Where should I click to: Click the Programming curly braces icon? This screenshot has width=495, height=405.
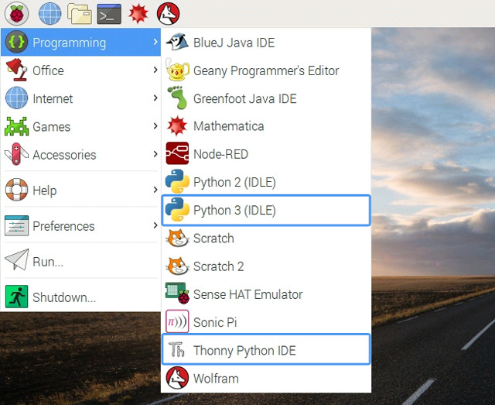16,42
